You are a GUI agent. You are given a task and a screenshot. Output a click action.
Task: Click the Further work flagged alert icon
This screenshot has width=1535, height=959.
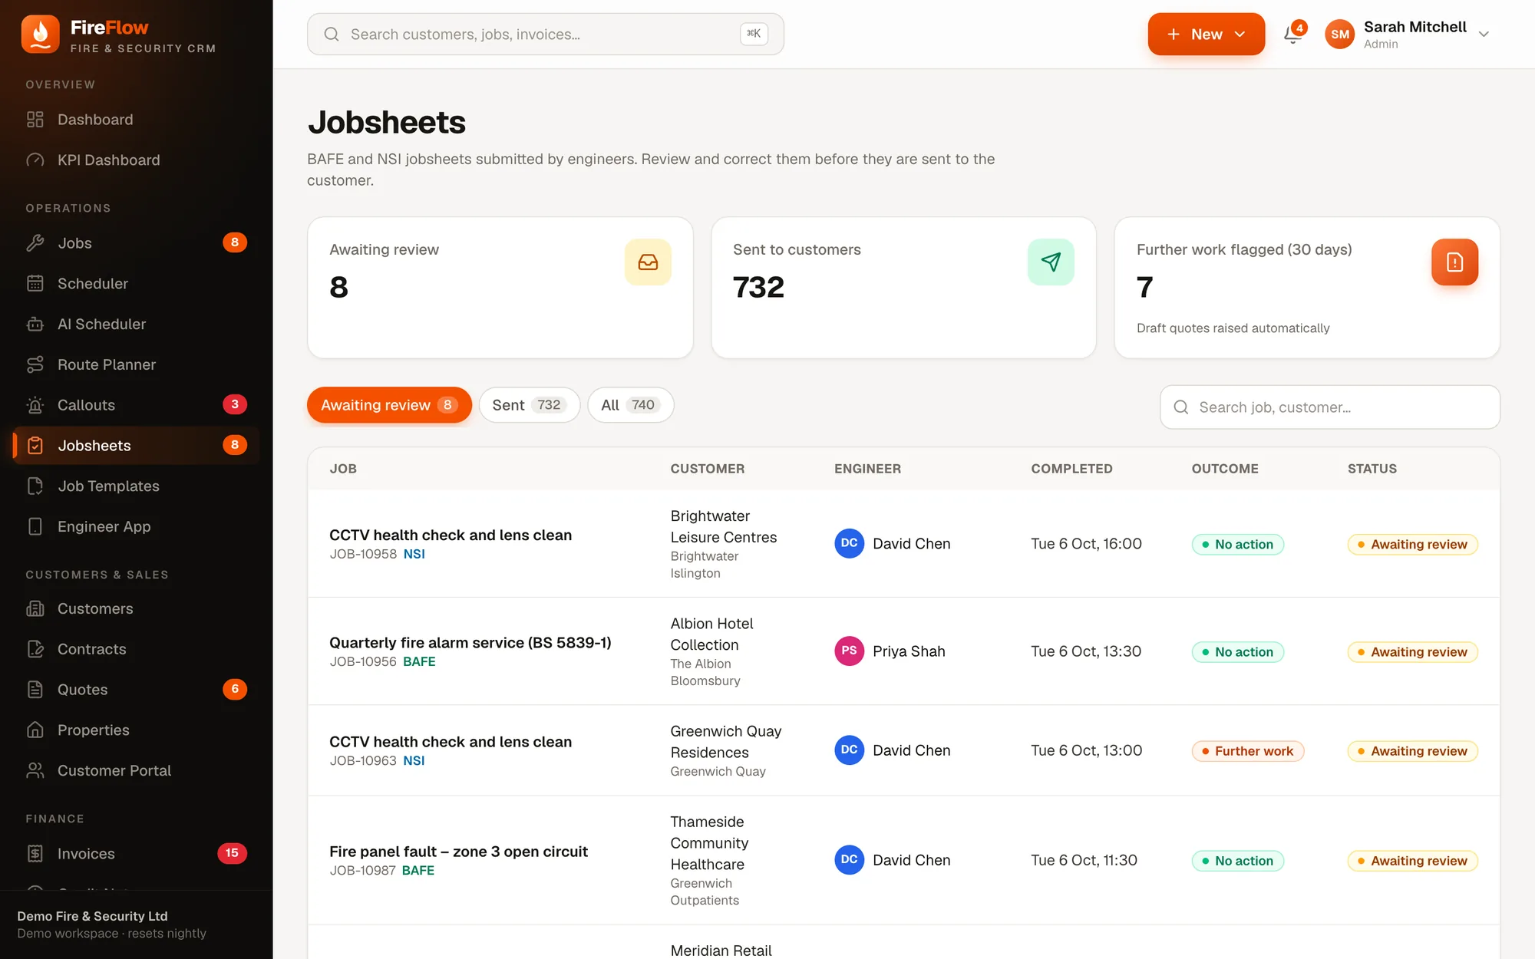click(x=1454, y=262)
